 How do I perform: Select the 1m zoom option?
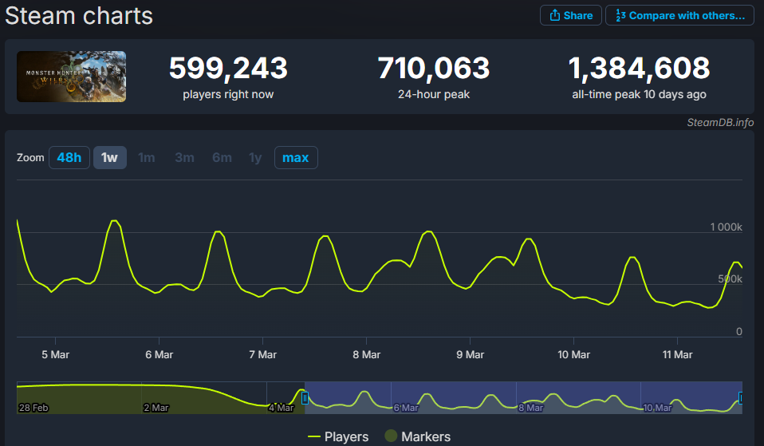146,157
